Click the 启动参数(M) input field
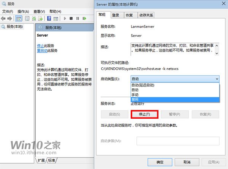 tap(178, 141)
